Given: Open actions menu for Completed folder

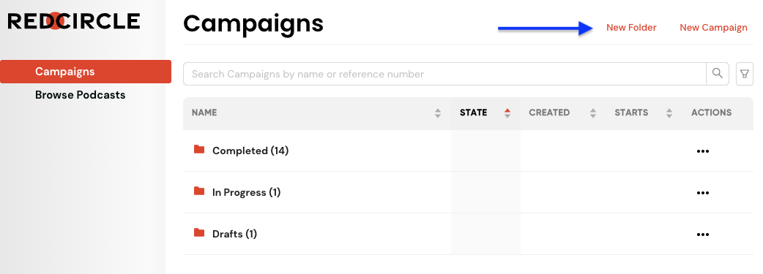Looking at the screenshot, I should 703,151.
